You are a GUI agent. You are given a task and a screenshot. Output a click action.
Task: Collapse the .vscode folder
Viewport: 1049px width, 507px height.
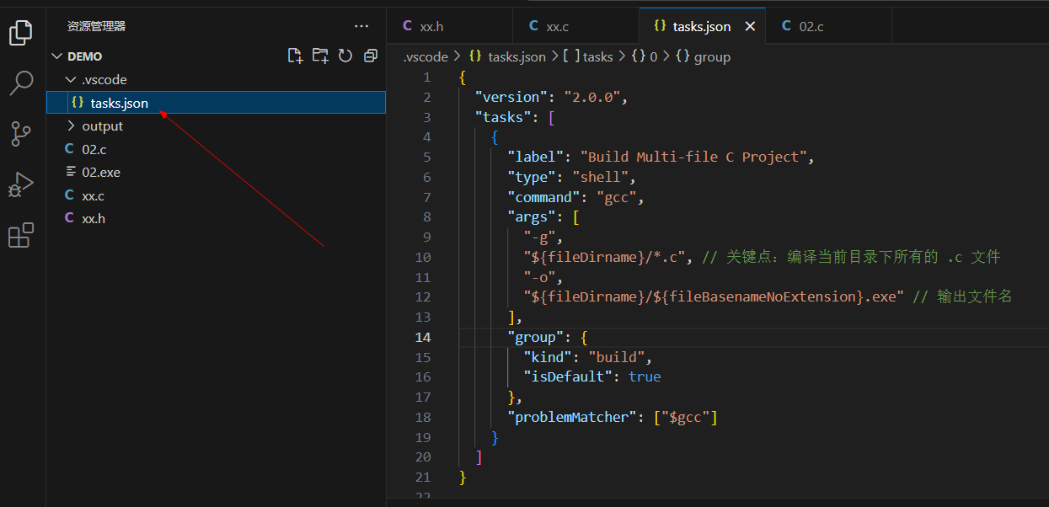(x=71, y=79)
